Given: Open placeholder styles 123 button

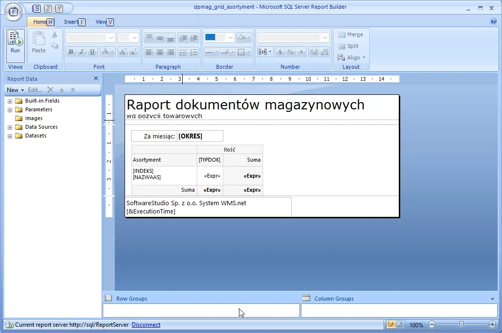Looking at the screenshot, I should 265,52.
